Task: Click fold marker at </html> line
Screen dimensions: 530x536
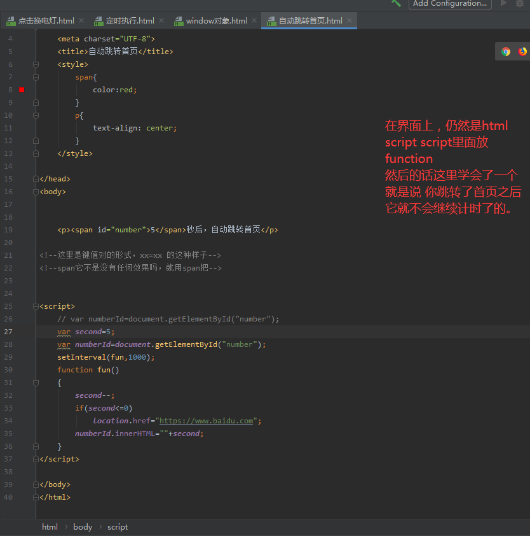Action: pos(36,497)
